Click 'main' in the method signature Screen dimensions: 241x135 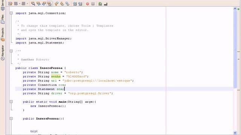pyautogui.click(x=63, y=102)
